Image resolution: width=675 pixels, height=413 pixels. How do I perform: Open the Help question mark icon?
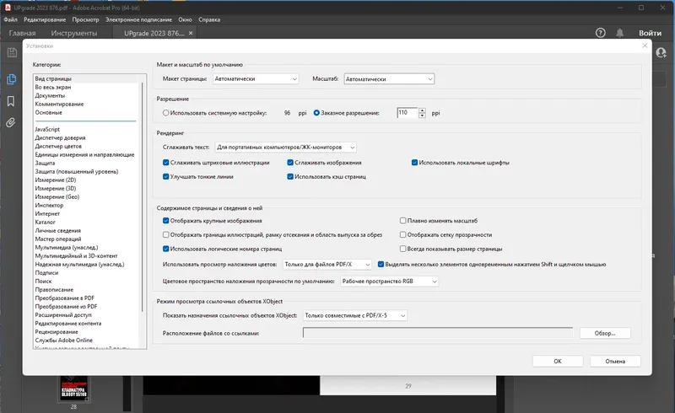coord(600,33)
